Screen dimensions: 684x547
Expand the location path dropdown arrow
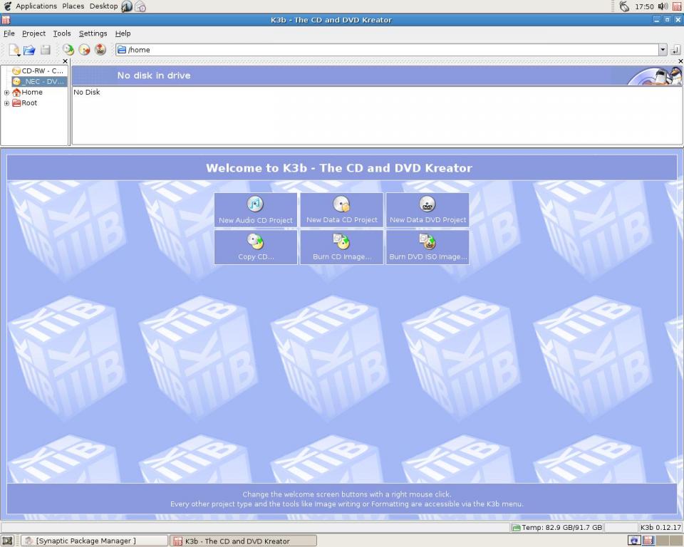pos(663,50)
